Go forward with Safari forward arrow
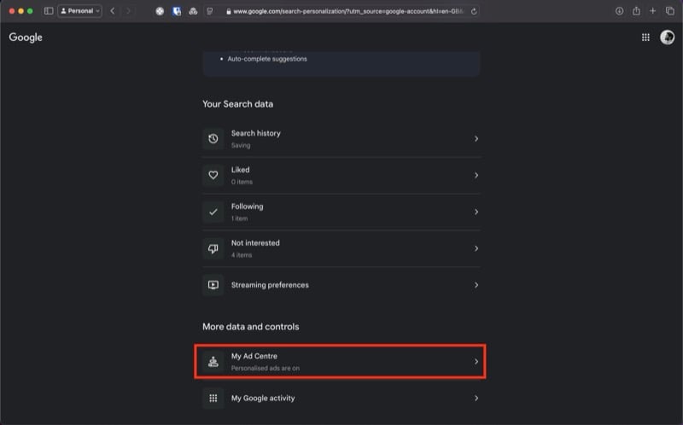Screen dimensions: 683x425 (128, 11)
